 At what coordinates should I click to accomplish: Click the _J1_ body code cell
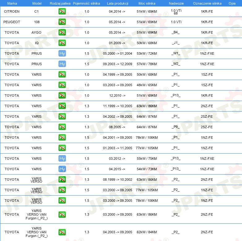[176, 43]
